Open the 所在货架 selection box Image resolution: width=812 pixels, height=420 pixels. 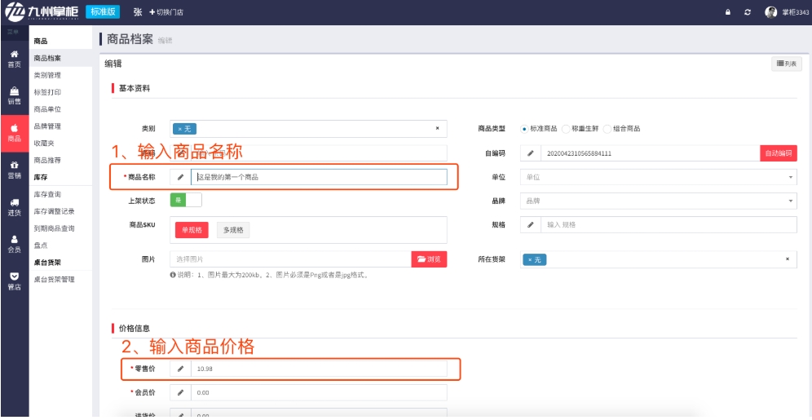pos(658,259)
